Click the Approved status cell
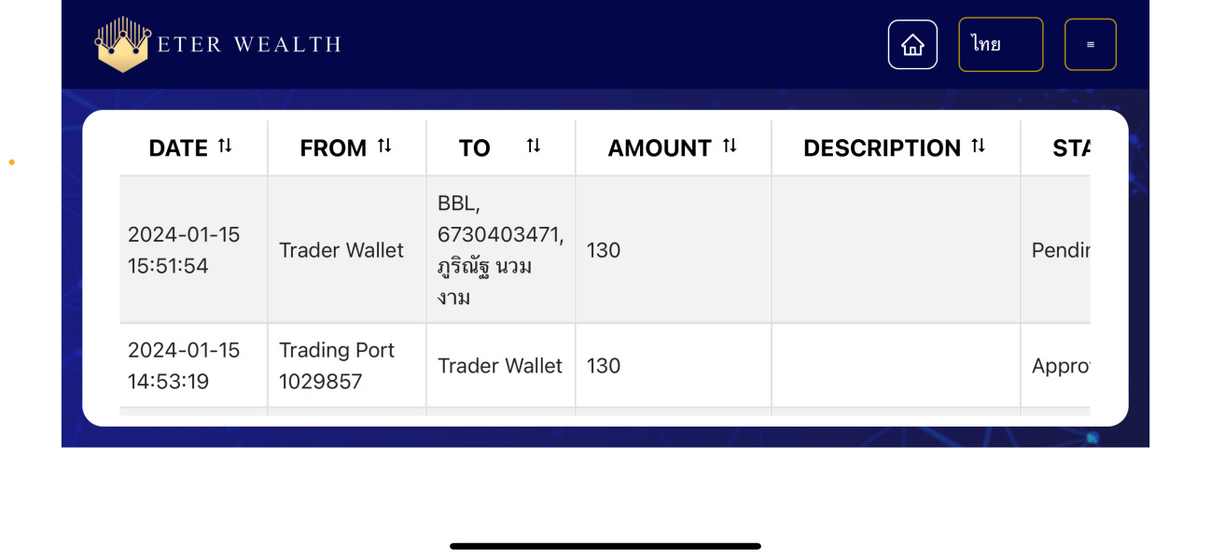The image size is (1211, 560). pos(1060,366)
